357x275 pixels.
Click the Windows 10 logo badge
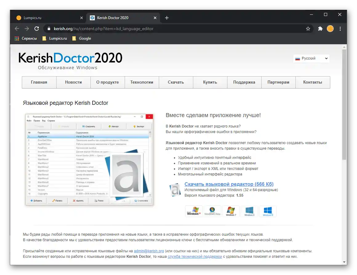pos(268,211)
